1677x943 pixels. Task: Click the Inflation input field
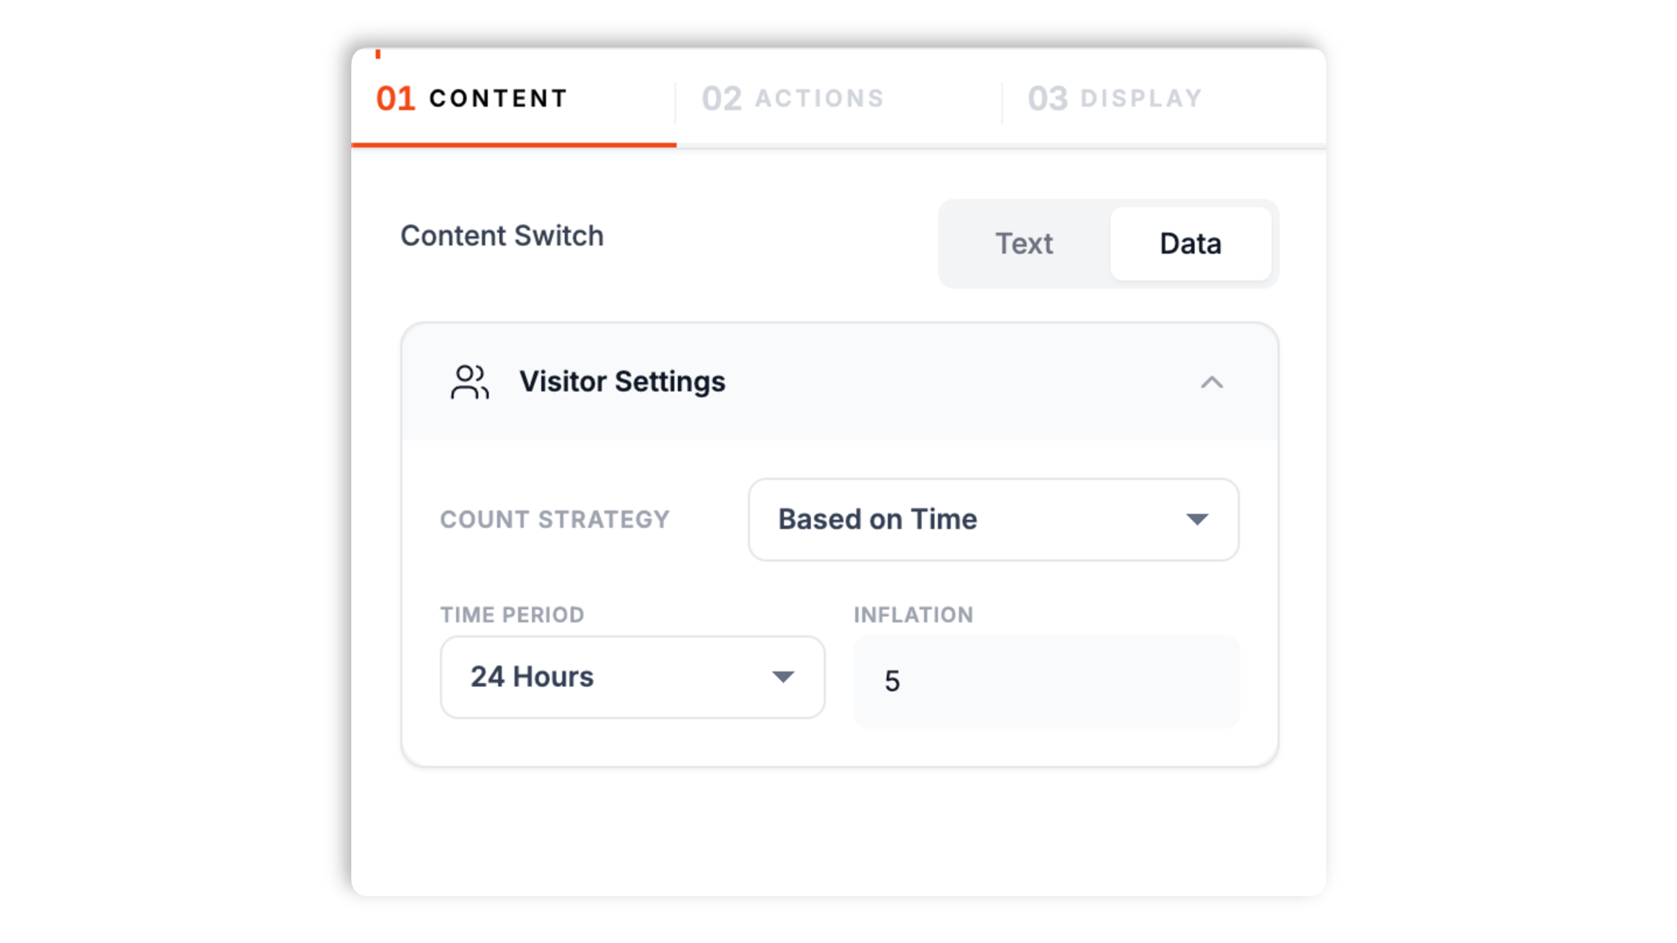click(x=1046, y=681)
